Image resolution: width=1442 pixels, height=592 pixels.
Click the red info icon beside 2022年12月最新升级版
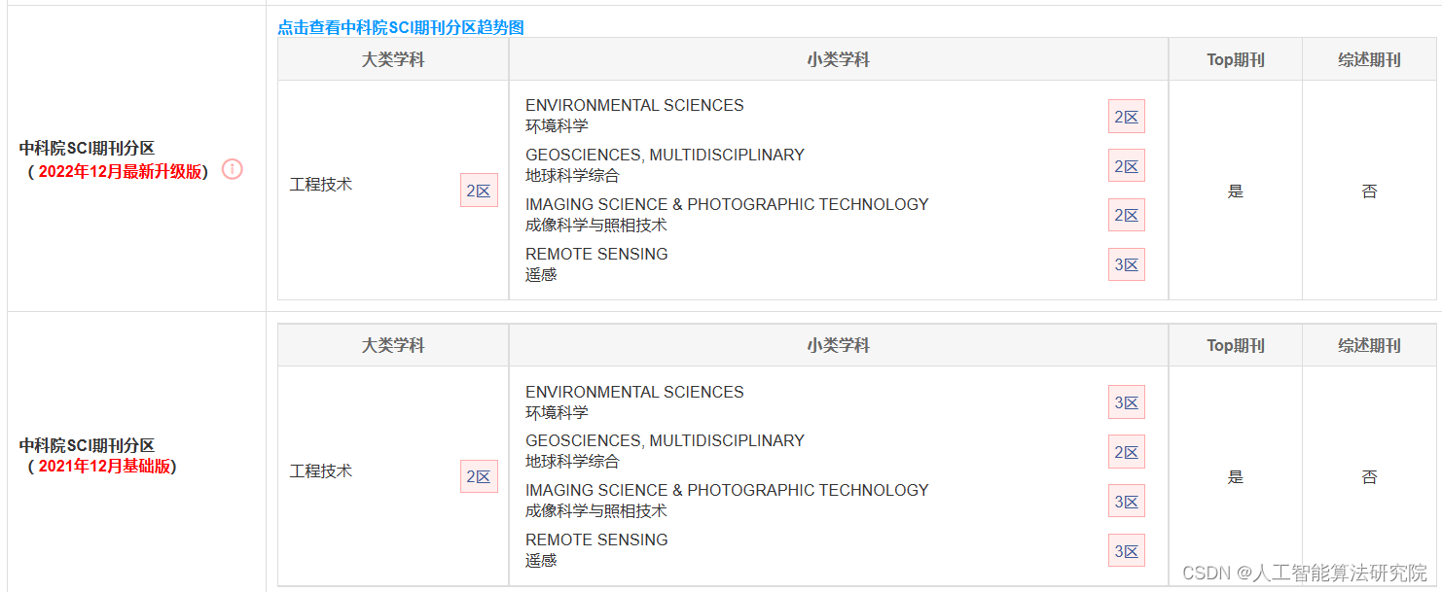coord(233,169)
